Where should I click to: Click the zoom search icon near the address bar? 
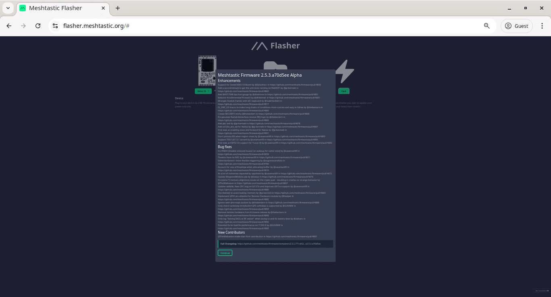486,25
